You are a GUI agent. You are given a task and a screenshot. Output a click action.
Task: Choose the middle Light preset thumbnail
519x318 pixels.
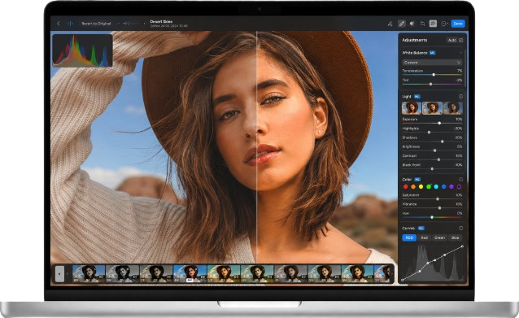432,108
